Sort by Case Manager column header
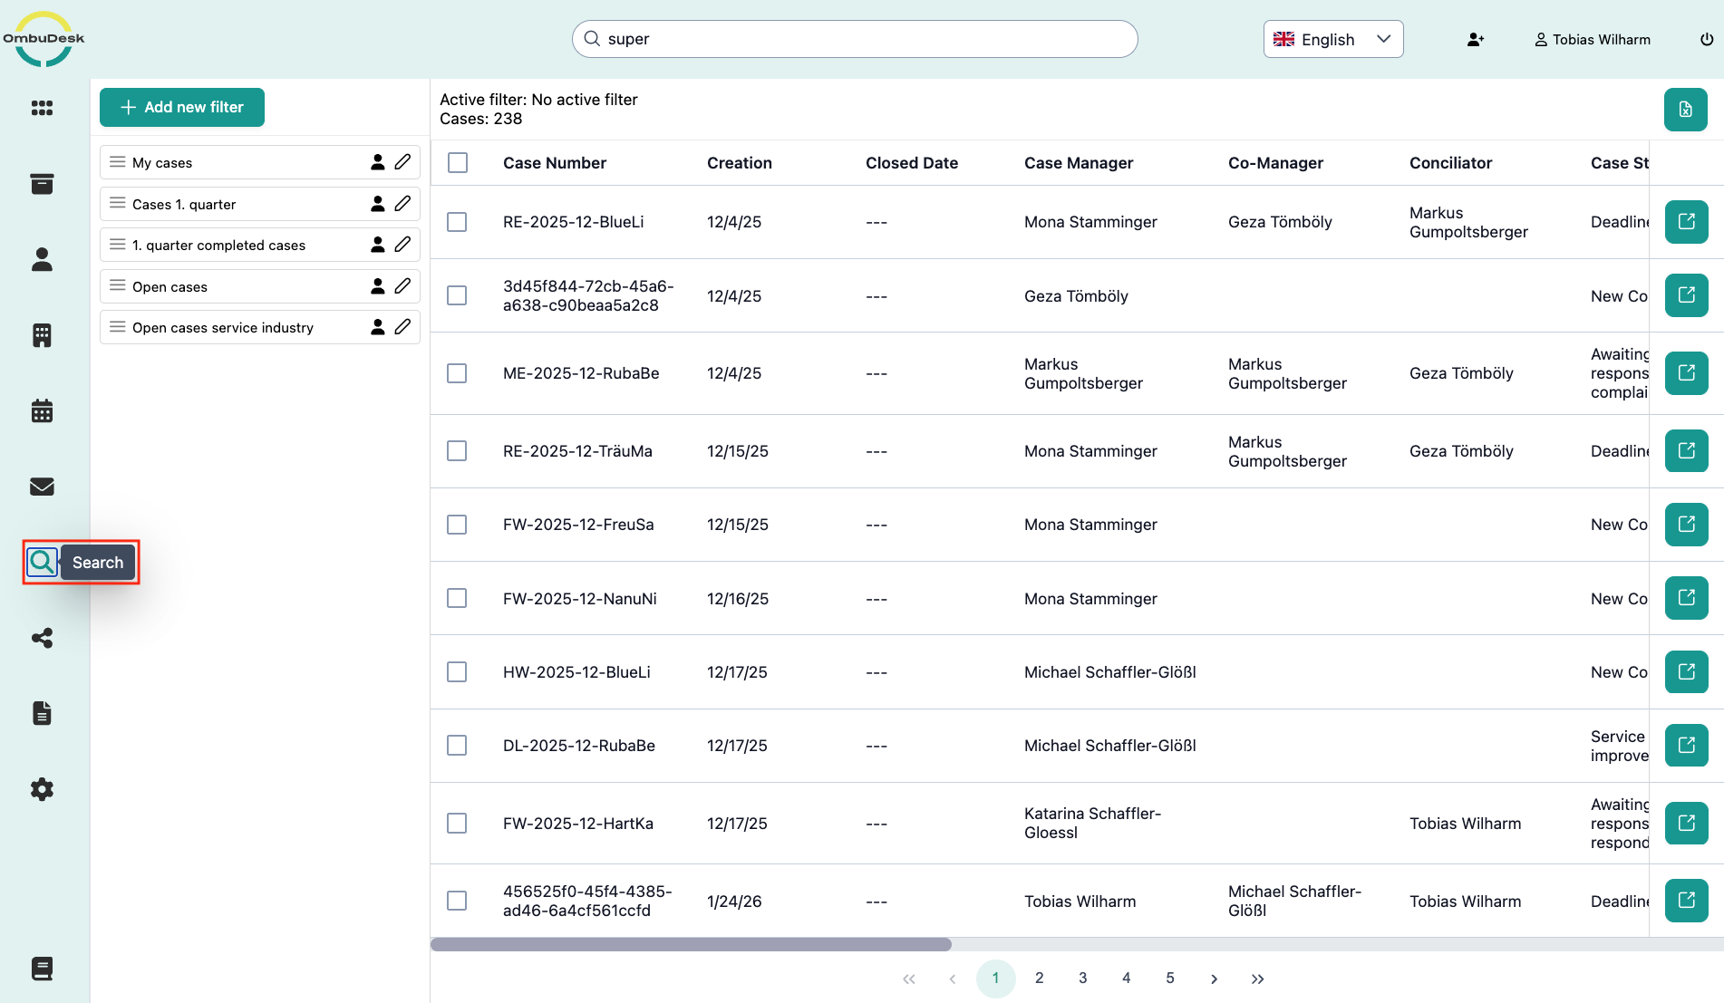Screen dimensions: 1724x1003 point(1079,163)
